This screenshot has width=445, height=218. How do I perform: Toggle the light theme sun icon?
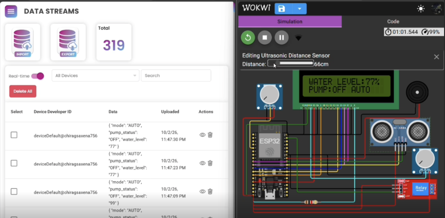point(421,9)
